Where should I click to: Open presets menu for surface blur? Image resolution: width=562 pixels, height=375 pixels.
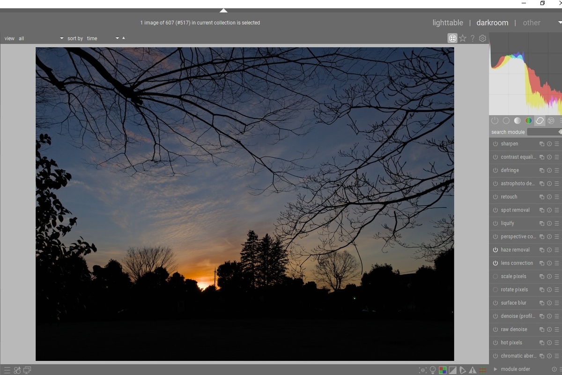coord(557,303)
